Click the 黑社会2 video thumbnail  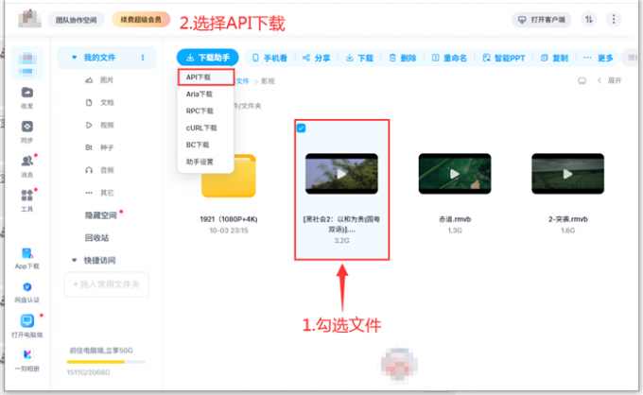point(341,173)
